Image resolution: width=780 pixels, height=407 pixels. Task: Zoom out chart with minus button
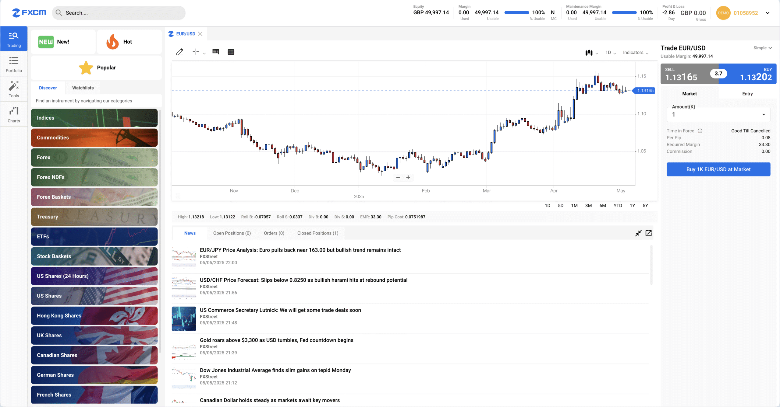pos(398,177)
